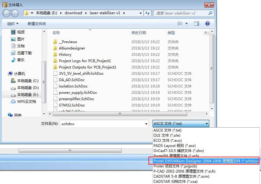Click 新建文件夹 button
This screenshot has height=184, width=261.
point(37,24)
